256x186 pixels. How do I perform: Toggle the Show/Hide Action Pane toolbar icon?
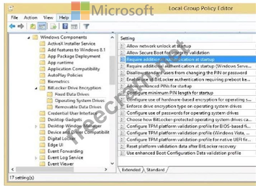pos(74,26)
